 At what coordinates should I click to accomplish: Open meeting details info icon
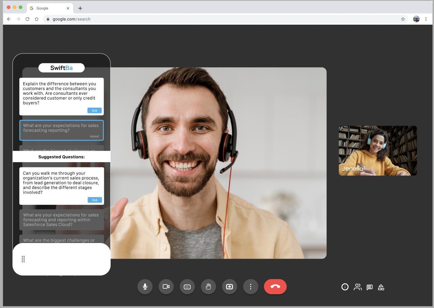pos(345,287)
